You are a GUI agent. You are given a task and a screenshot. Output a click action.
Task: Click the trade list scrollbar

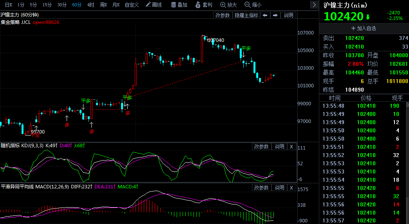(x=407, y=163)
